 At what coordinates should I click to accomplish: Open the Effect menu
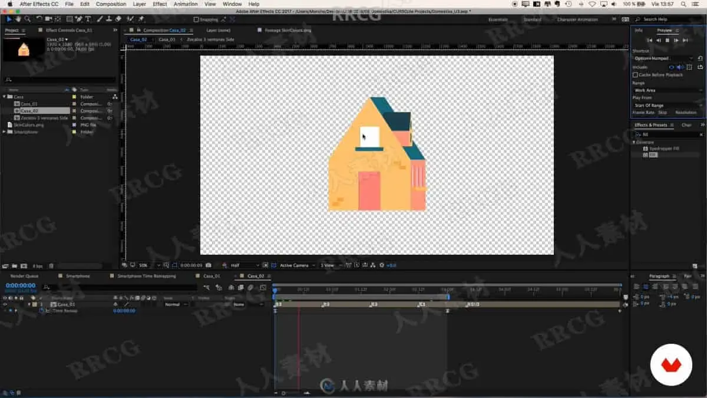point(160,4)
